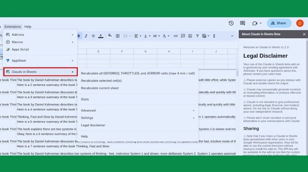The image size is (308, 172).
Task: Choose Recalculate selected cell(s)
Action: pyautogui.click(x=138, y=81)
